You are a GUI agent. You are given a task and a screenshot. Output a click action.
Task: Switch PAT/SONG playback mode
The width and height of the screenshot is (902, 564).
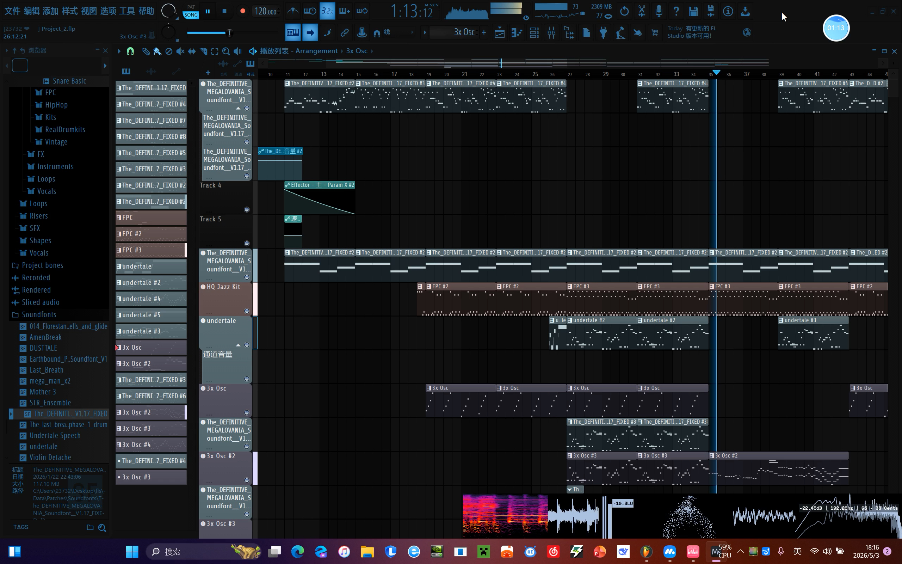191,11
